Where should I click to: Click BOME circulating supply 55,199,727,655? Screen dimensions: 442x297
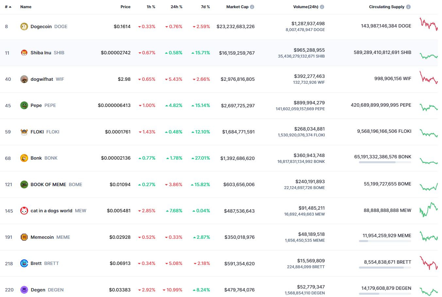point(388,184)
